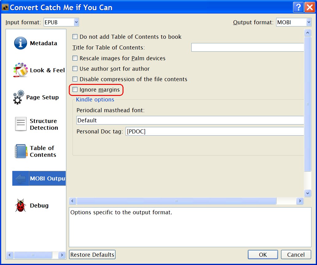The height and width of the screenshot is (265, 317).
Task: Close the Convert dialog window
Action: 310,7
